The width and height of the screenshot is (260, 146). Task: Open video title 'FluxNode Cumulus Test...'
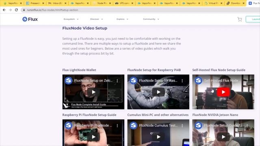click(x=158, y=125)
